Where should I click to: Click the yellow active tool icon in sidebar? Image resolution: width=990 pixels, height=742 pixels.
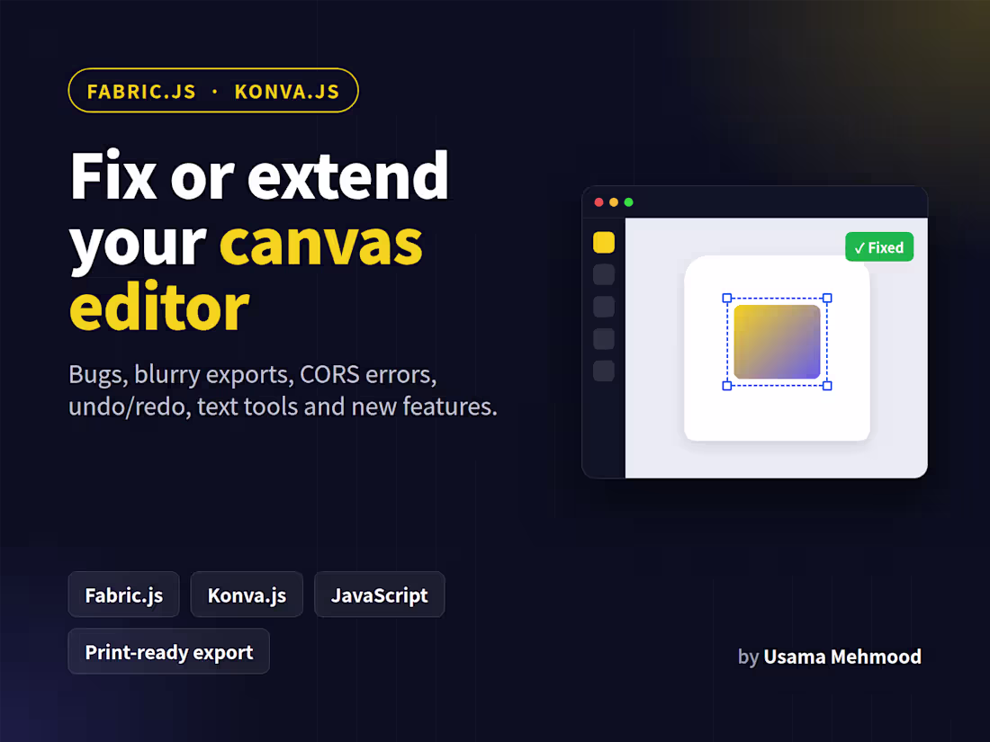604,242
